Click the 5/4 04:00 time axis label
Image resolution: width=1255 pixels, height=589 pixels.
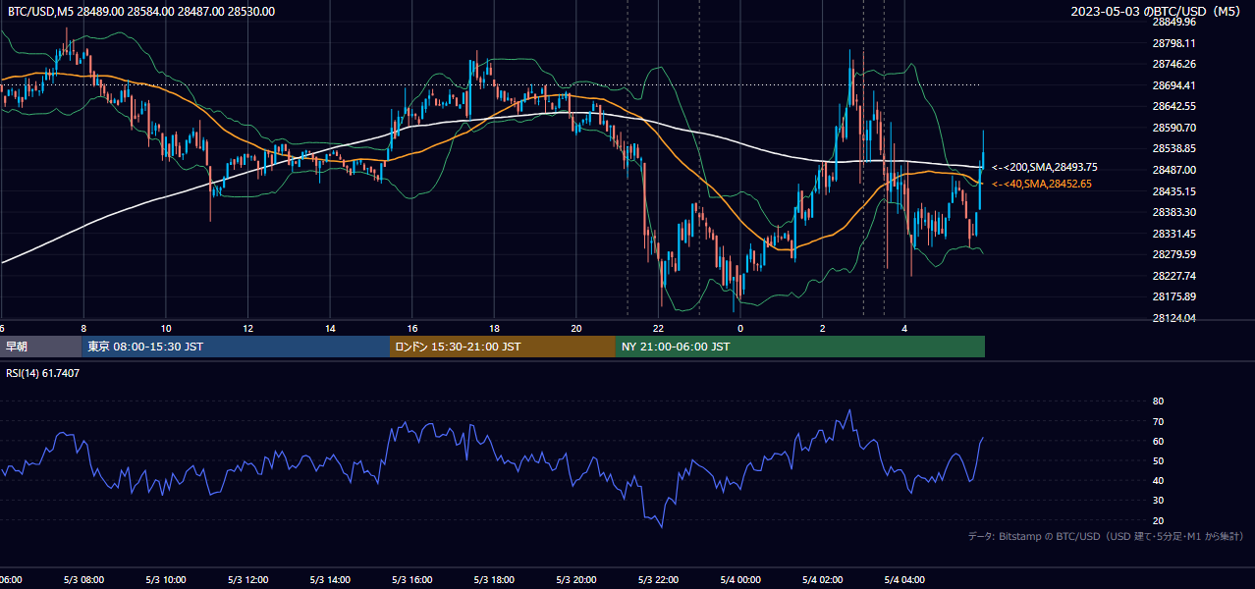(905, 580)
